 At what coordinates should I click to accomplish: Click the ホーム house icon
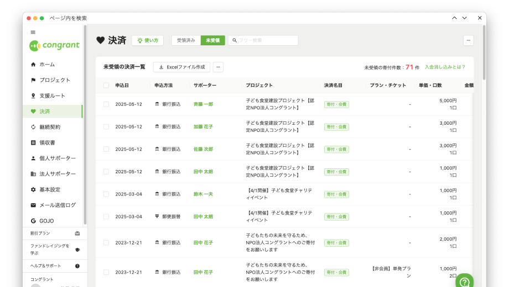pyautogui.click(x=33, y=65)
